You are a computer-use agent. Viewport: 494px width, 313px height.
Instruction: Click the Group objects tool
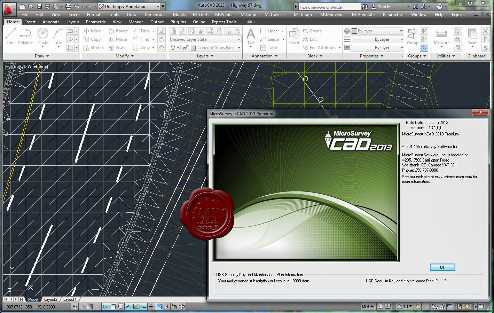(413, 37)
